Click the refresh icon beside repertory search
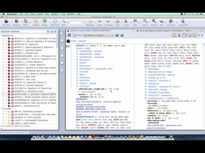 click(x=48, y=32)
